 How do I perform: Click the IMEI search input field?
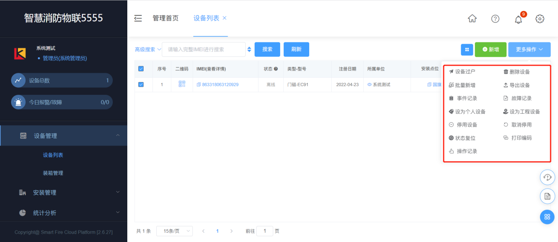click(x=203, y=49)
